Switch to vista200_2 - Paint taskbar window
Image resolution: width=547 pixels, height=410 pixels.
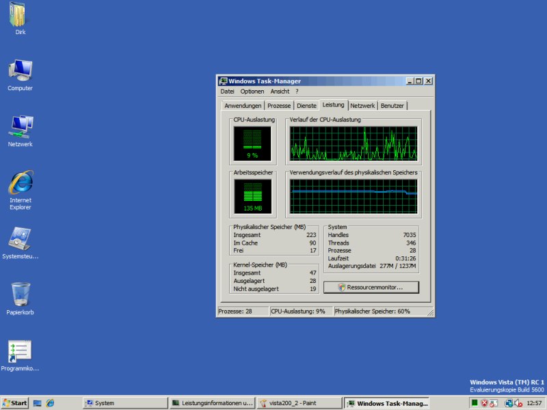coord(298,403)
